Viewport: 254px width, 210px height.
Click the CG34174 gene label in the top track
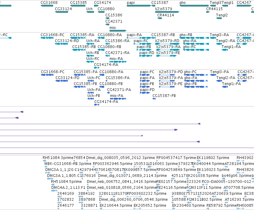click(x=102, y=3)
